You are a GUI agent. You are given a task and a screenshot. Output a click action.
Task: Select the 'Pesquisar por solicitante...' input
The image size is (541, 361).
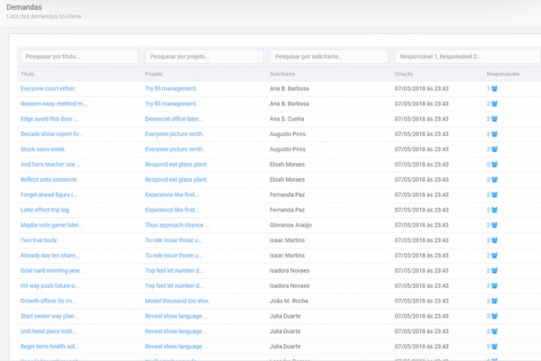tap(328, 57)
